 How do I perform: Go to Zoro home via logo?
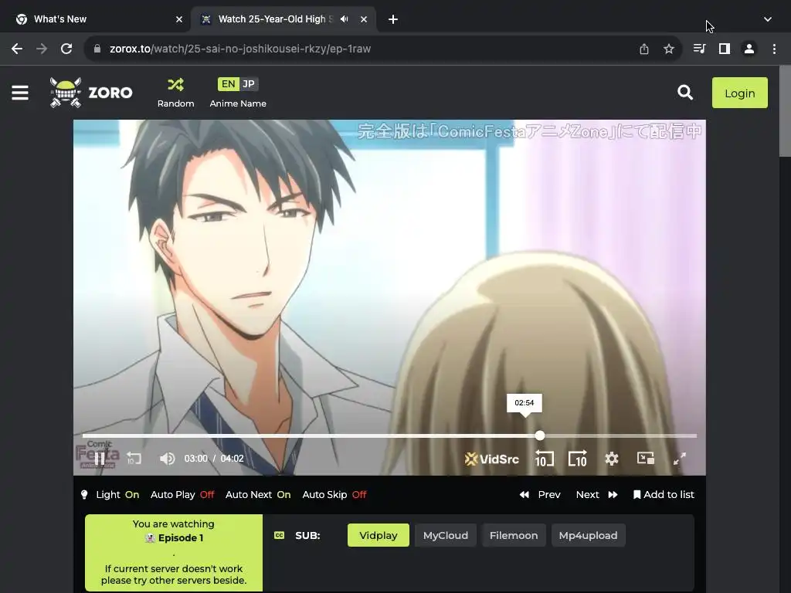click(91, 93)
